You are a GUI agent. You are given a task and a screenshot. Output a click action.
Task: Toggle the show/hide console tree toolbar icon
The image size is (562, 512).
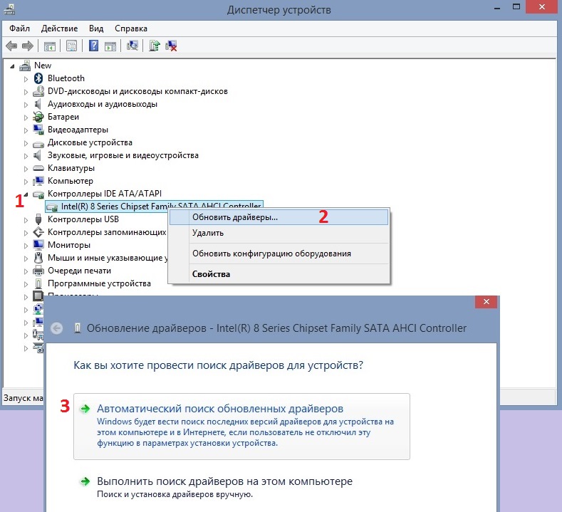[x=50, y=46]
